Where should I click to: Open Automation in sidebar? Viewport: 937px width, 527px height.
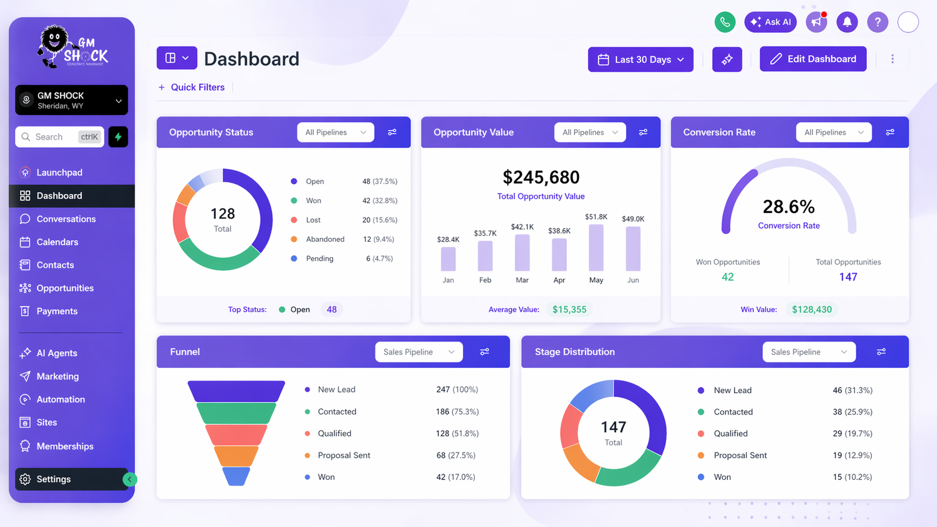(x=72, y=399)
